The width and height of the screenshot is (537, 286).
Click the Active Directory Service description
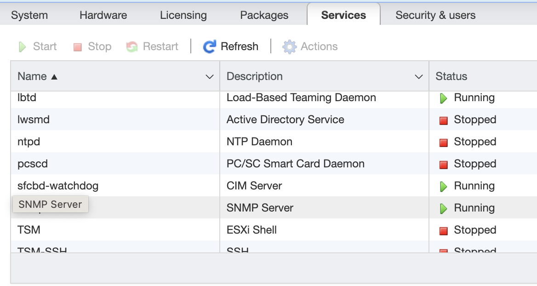tap(285, 120)
